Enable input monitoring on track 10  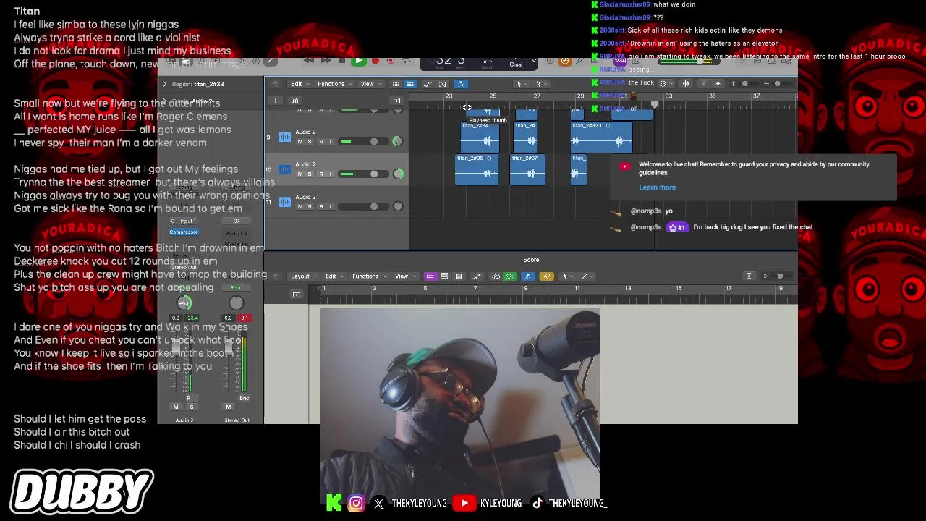(x=331, y=174)
